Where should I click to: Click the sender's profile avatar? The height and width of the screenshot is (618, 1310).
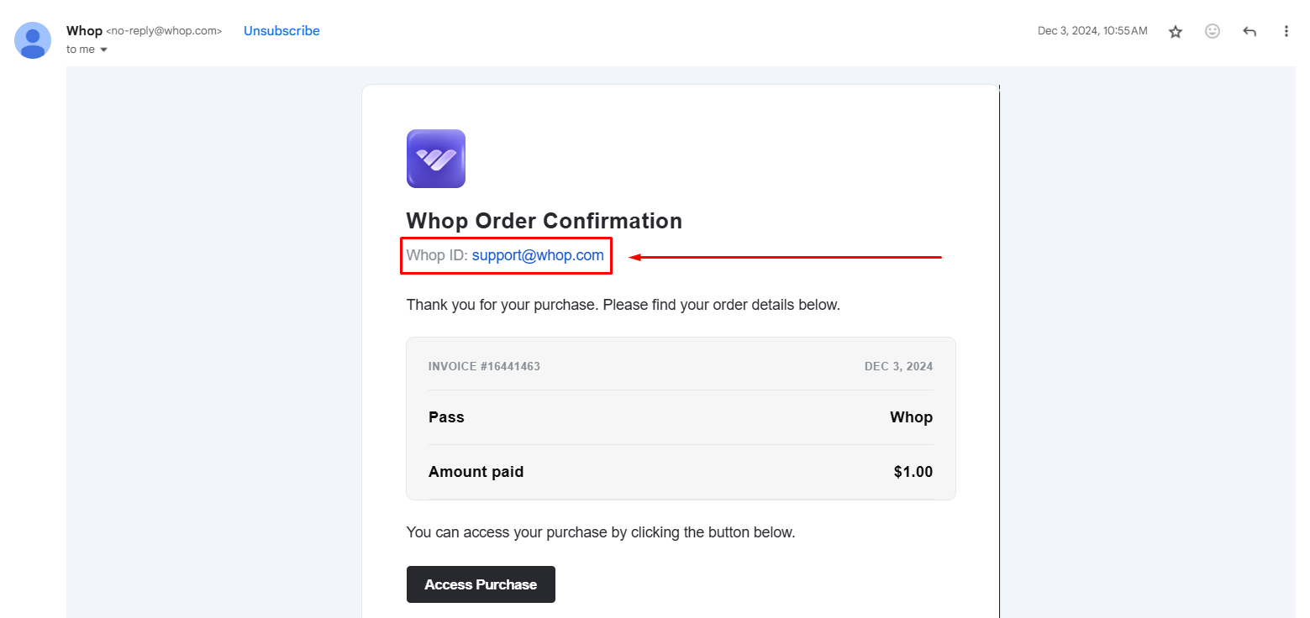[x=33, y=40]
